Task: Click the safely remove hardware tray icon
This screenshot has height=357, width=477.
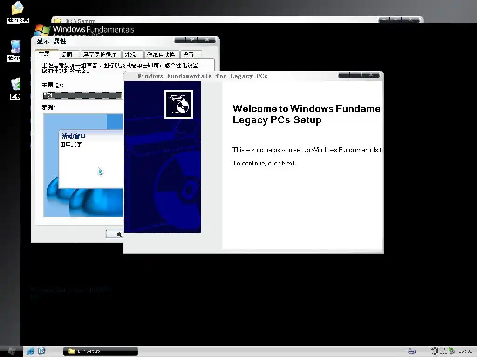Action: click(451, 351)
